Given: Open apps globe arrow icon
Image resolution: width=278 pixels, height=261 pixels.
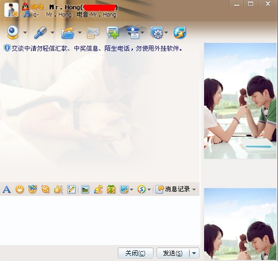Looking at the screenshot, I should pyautogui.click(x=180, y=33).
